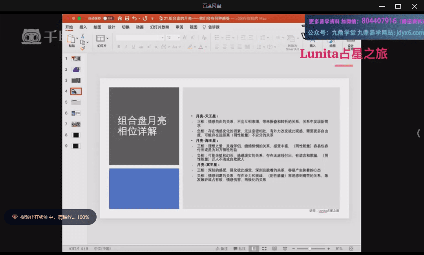Click the Home icon in title bar
This screenshot has height=255, width=424.
point(119,18)
